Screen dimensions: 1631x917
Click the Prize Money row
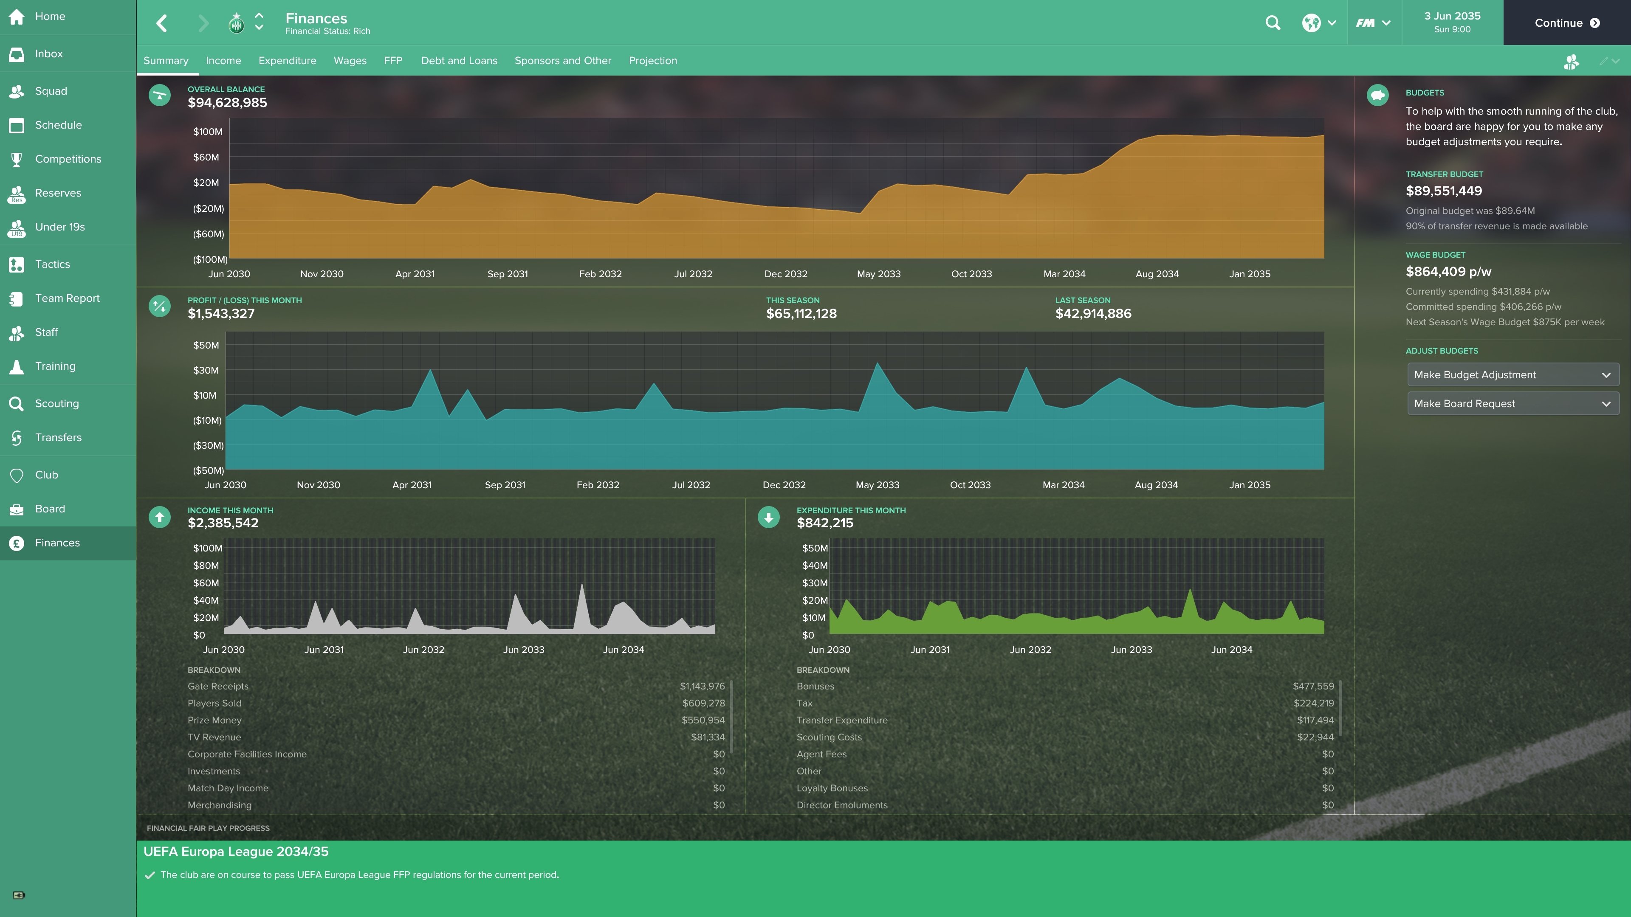456,721
